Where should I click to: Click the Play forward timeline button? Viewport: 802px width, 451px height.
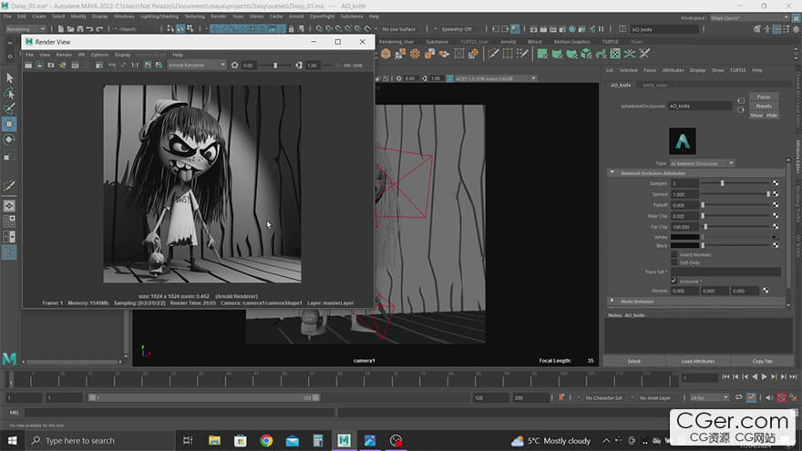point(764,377)
